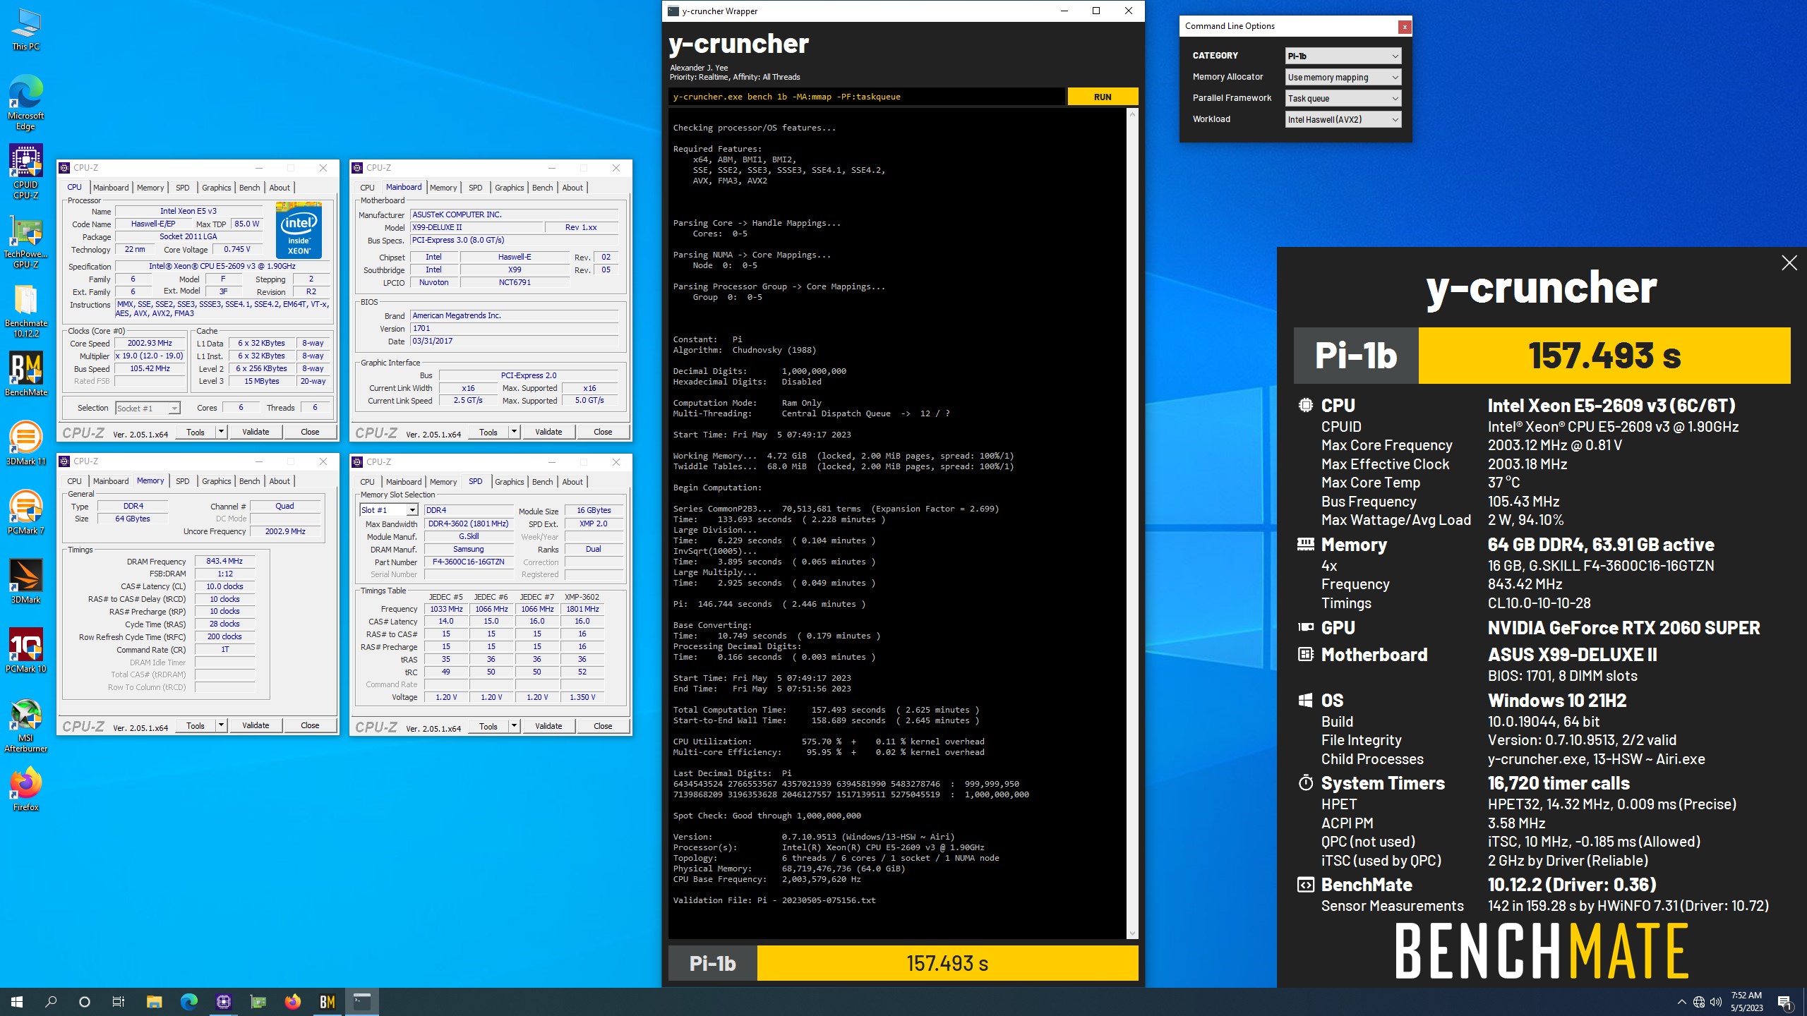Viewport: 1807px width, 1016px height.
Task: Expand Tools arrow in SPD window
Action: click(x=514, y=726)
